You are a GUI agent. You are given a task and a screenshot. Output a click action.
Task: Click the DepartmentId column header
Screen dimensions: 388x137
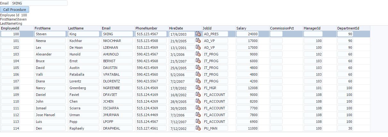coord(353,28)
